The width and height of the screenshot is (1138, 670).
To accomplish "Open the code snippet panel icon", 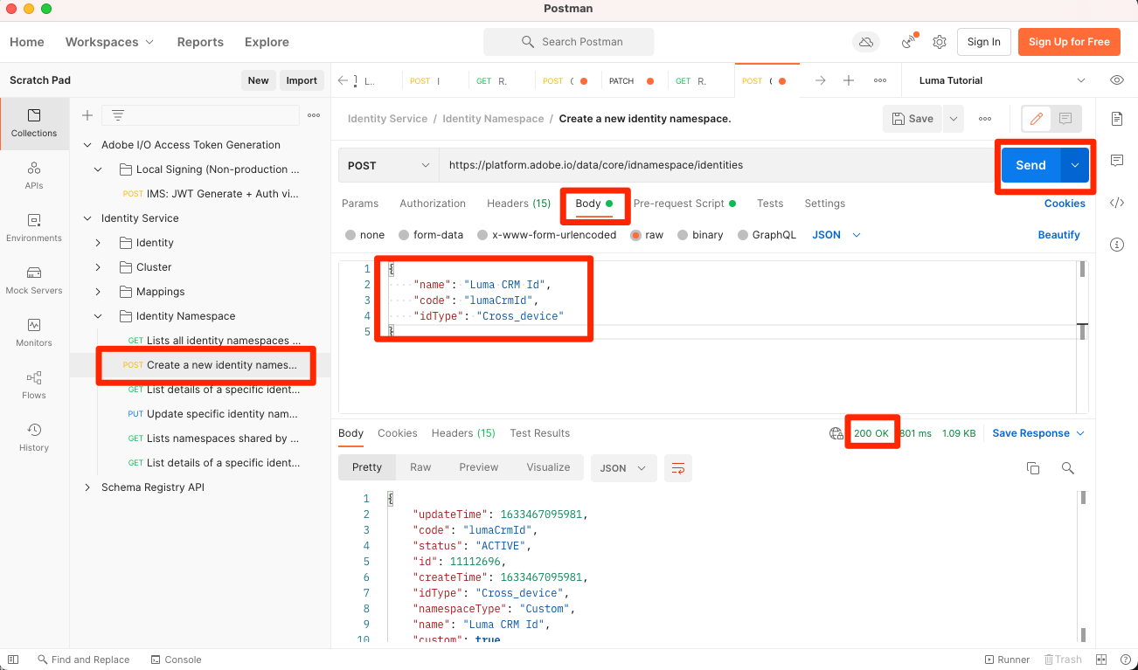I will point(1117,203).
